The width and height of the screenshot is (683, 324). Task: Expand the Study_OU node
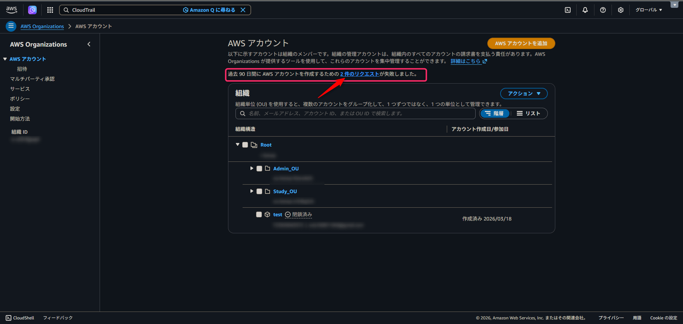pos(252,191)
